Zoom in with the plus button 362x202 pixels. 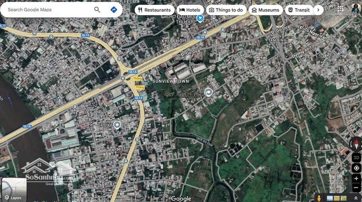[356, 179]
